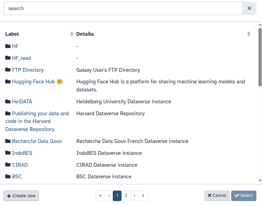Click the folder icon beside Recherche Data Gouv
Image resolution: width=262 pixels, height=206 pixels.
click(x=8, y=141)
